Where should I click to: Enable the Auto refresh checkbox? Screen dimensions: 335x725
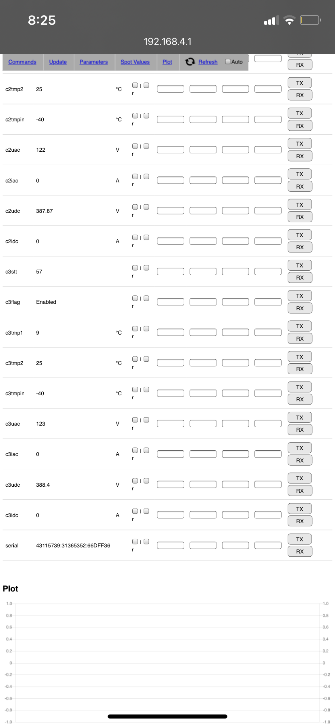point(228,61)
